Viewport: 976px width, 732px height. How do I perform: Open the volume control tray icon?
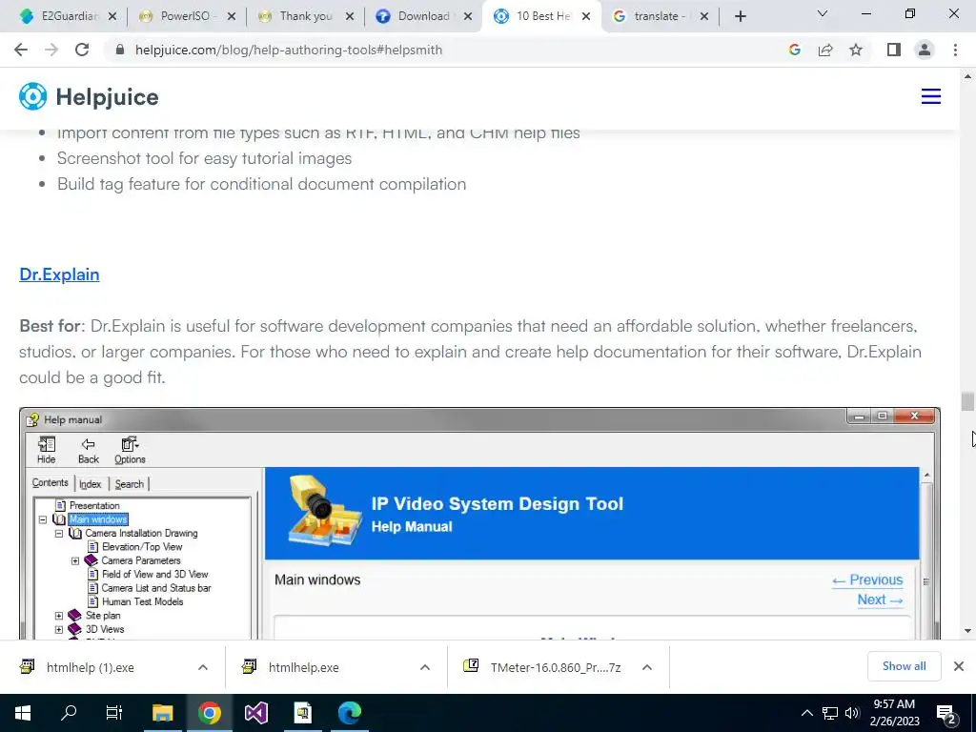click(x=851, y=713)
